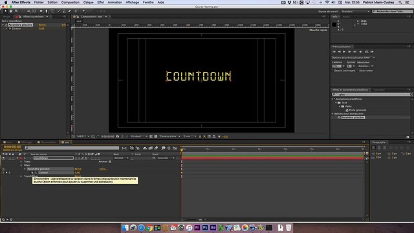Select the Selection arrow tool
Screen dimensions: 414x233
point(5,11)
